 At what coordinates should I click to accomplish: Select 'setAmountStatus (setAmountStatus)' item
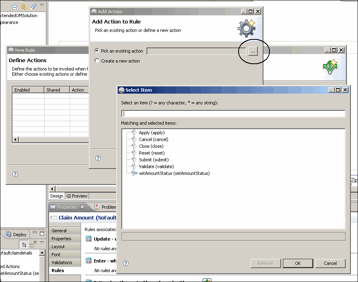[x=174, y=173]
